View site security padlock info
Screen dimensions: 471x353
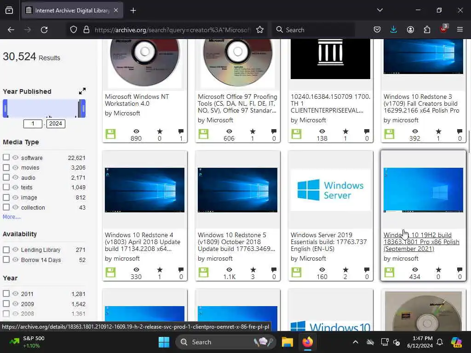pyautogui.click(x=86, y=30)
